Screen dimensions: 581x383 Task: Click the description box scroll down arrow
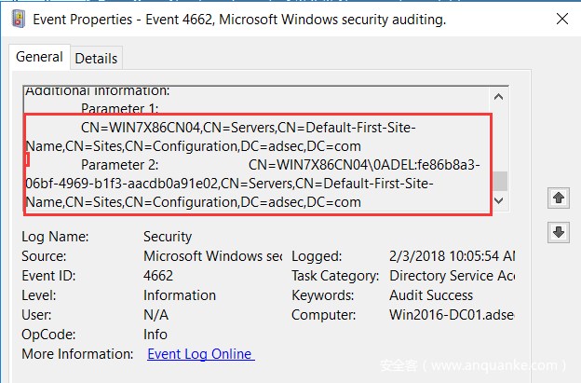click(499, 200)
